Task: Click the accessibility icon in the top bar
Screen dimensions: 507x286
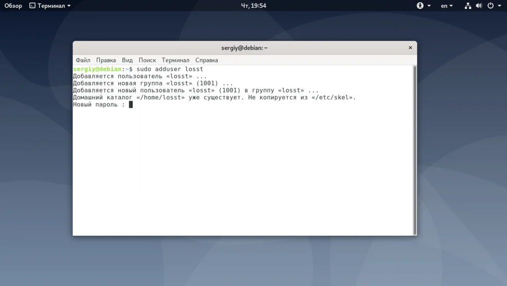Action: pos(420,5)
